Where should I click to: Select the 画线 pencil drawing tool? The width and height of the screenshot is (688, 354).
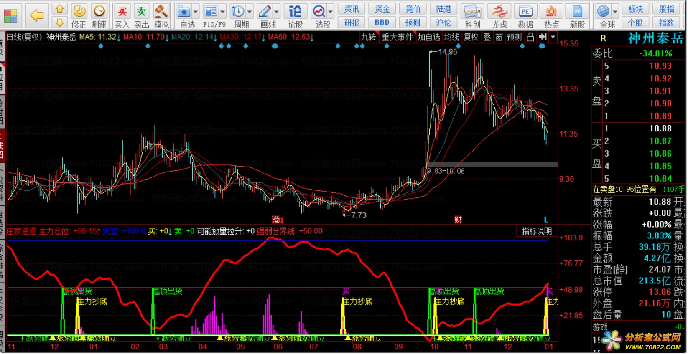coord(264,11)
